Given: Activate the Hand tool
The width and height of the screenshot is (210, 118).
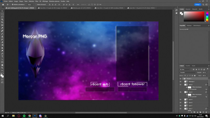Looking at the screenshot, I should point(2,65).
